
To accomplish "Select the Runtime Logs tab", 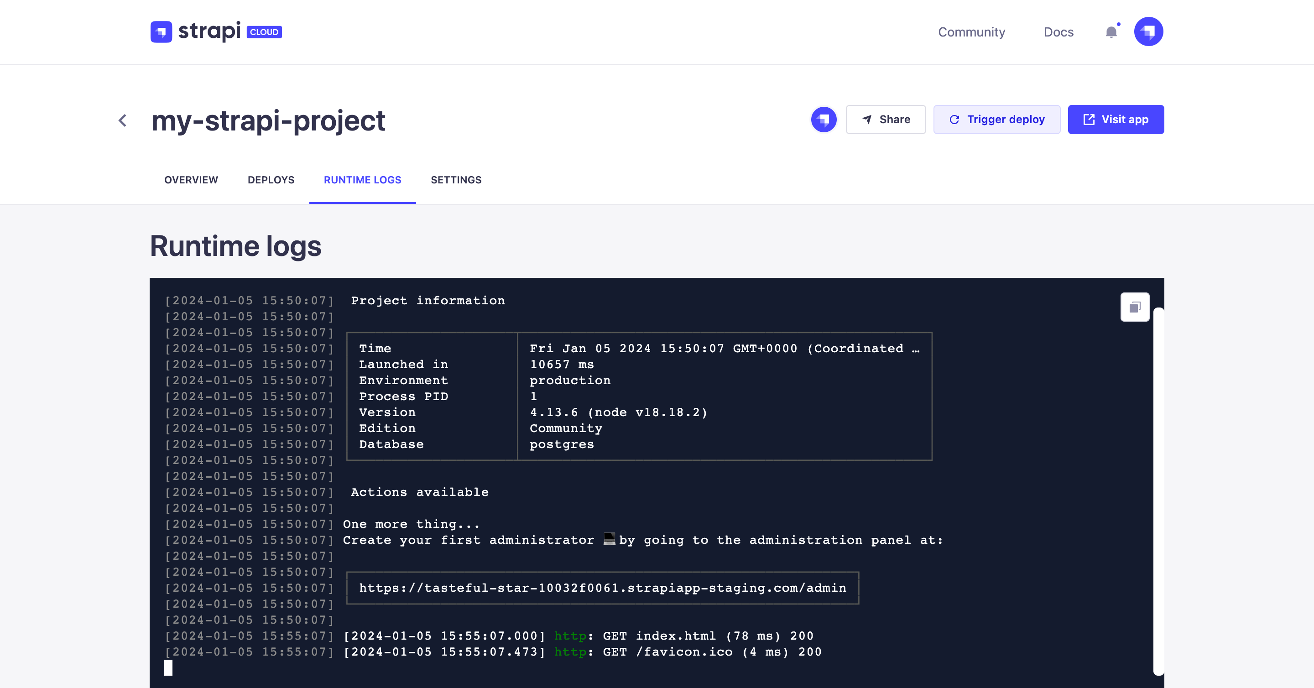I will point(362,179).
